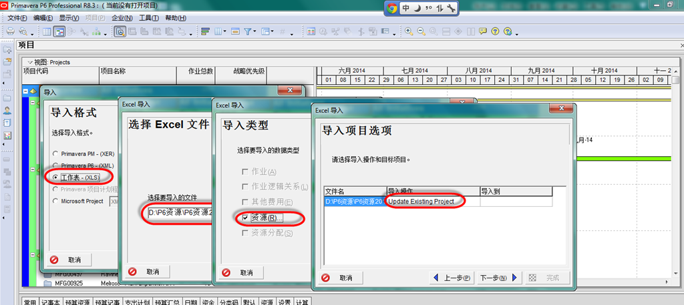This screenshot has width=684, height=305.
Task: Open dropdown arrow next to Filter icon
Action: click(x=254, y=32)
